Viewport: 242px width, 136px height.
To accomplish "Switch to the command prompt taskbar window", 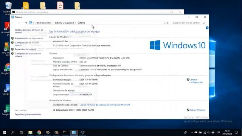I will (65, 132).
